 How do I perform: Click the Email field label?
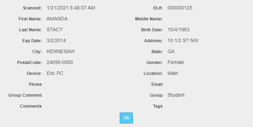click(157, 84)
